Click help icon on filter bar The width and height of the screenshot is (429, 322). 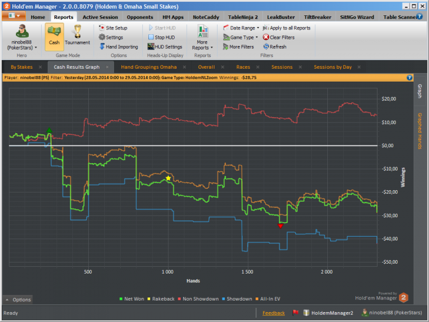pos(409,77)
